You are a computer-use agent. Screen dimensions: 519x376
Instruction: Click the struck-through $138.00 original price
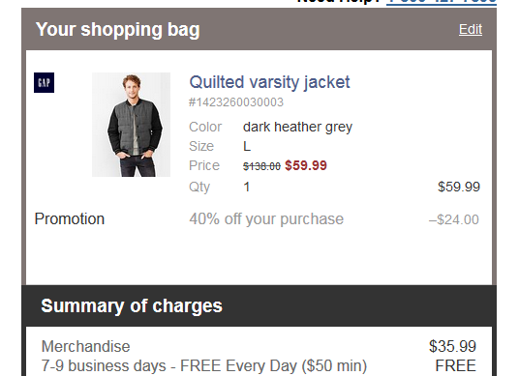coord(261,166)
